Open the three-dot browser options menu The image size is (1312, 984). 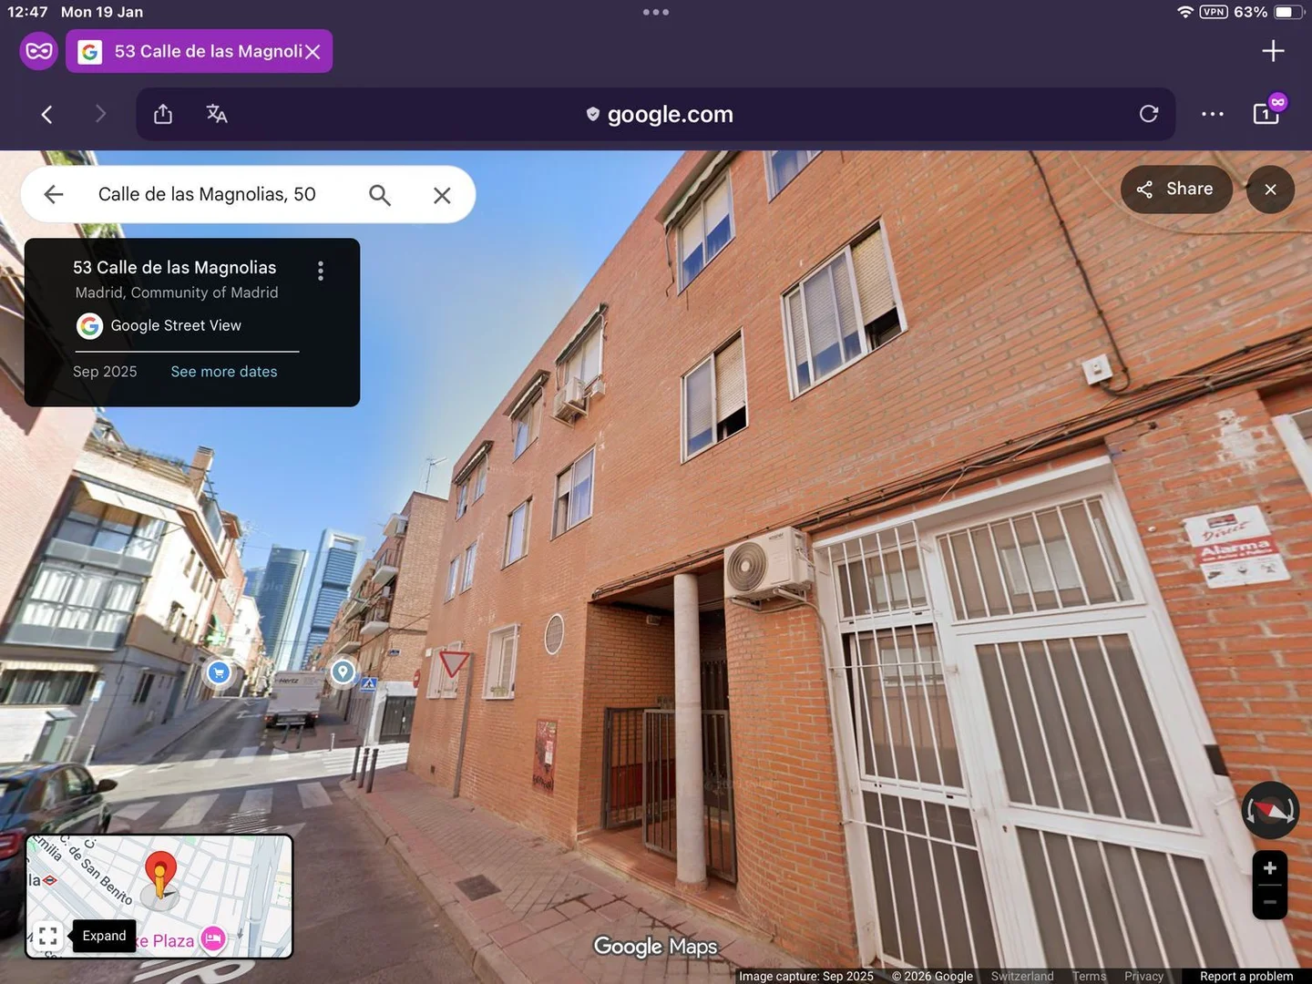tap(1212, 113)
